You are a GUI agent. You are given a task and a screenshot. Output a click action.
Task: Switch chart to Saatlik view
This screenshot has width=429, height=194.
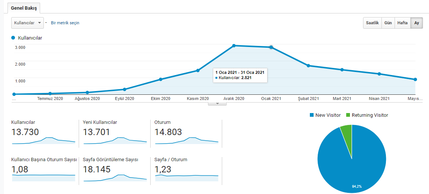pos(372,23)
